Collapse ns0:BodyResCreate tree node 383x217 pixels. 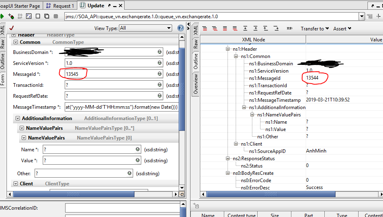click(x=228, y=173)
